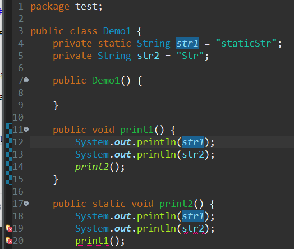Click the print1 method name on line 11
Screen dimensions: 294x249
137,130
